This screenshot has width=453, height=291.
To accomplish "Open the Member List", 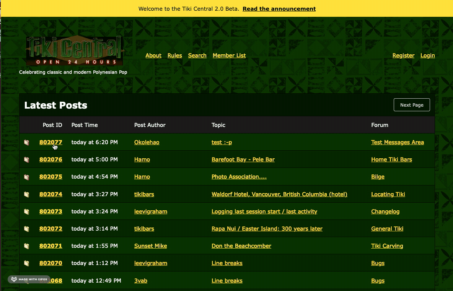I will [x=229, y=55].
